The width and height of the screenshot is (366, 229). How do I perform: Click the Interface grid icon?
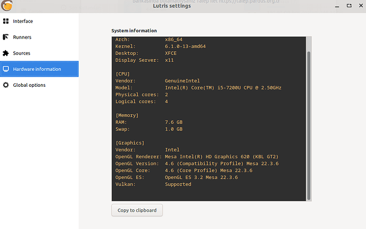tap(6, 21)
